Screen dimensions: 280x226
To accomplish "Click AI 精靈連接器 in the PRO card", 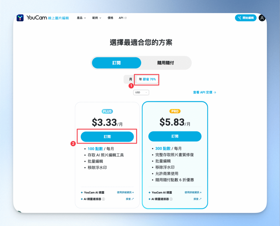I will pos(160,199).
